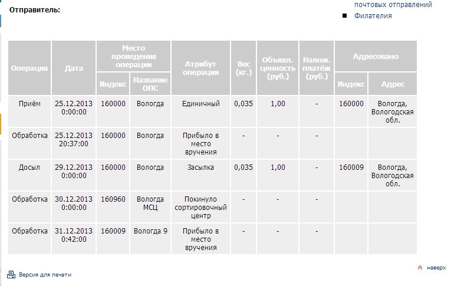Select the Атрибут операции column header
The width and height of the screenshot is (464, 286).
pyautogui.click(x=200, y=68)
